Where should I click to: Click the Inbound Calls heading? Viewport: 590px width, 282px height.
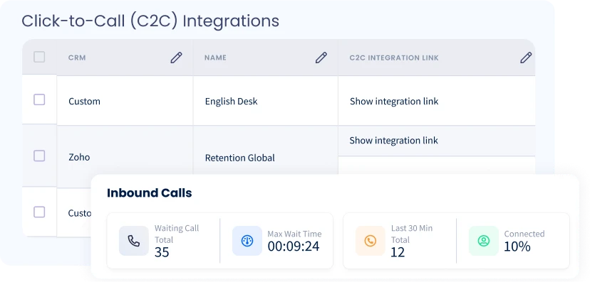click(x=150, y=192)
